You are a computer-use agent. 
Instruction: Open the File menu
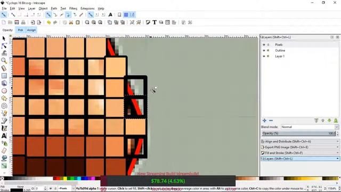pyautogui.click(x=4, y=9)
